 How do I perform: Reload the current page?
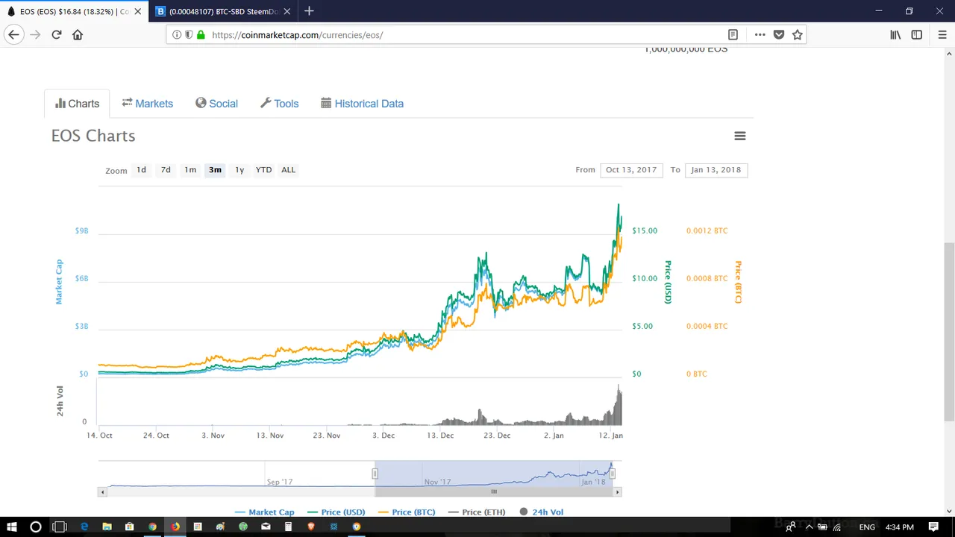pos(56,34)
